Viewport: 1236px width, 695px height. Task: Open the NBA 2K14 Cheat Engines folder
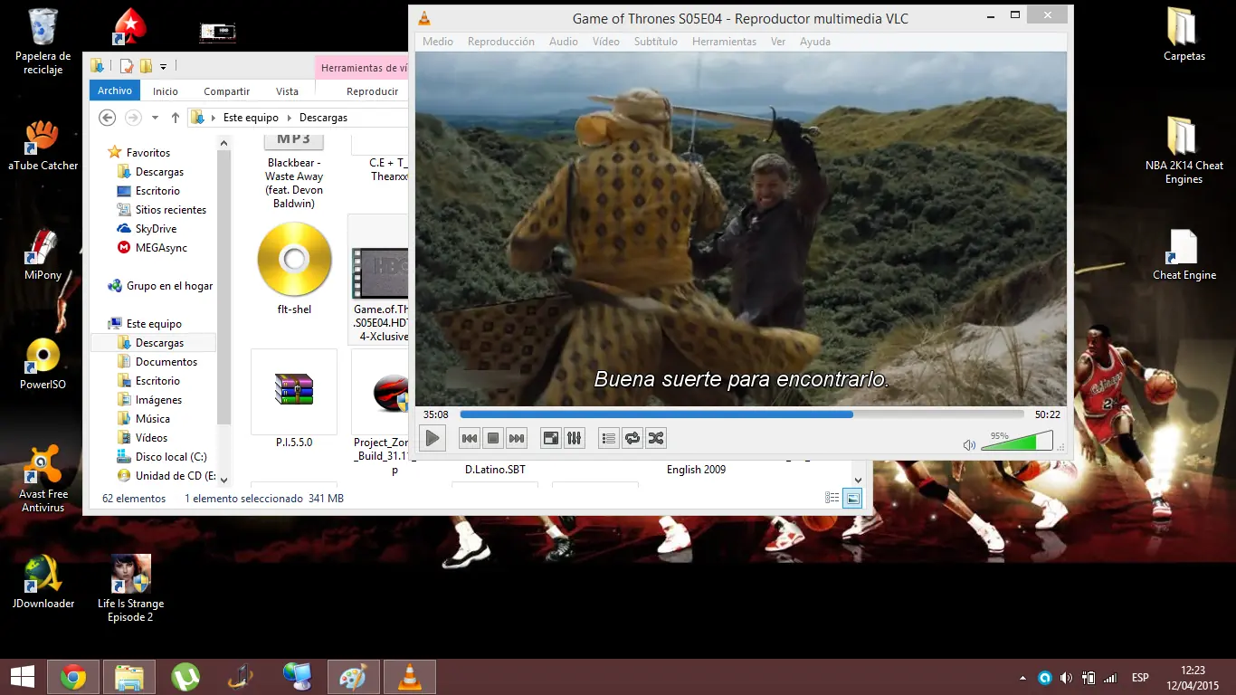[1184, 150]
